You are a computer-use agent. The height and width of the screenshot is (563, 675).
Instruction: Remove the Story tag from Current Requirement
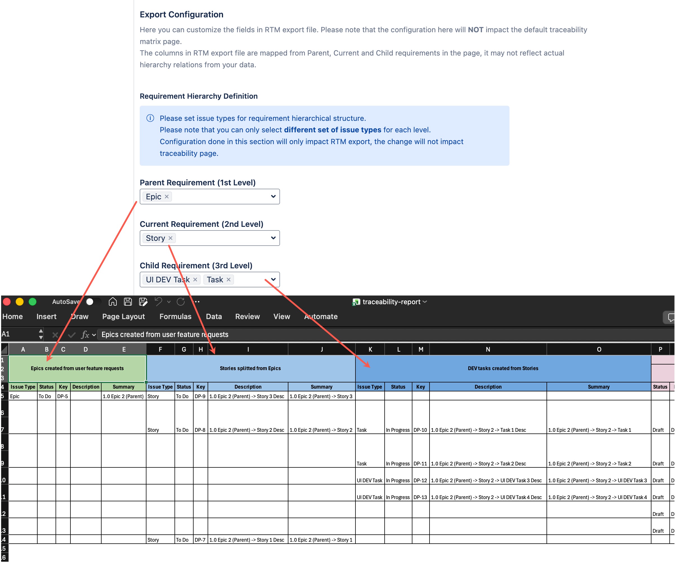pyautogui.click(x=170, y=238)
